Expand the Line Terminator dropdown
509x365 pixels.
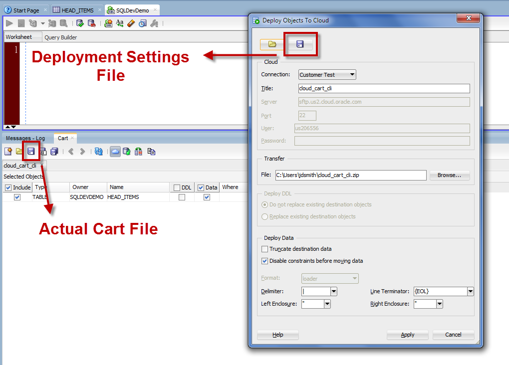[471, 291]
